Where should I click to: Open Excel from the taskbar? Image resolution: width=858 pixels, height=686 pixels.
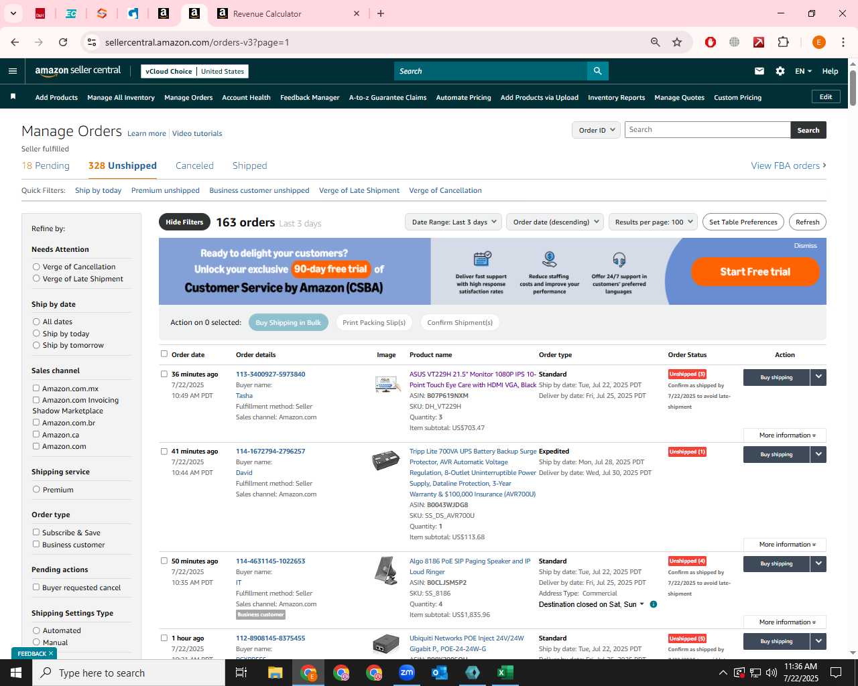click(505, 673)
